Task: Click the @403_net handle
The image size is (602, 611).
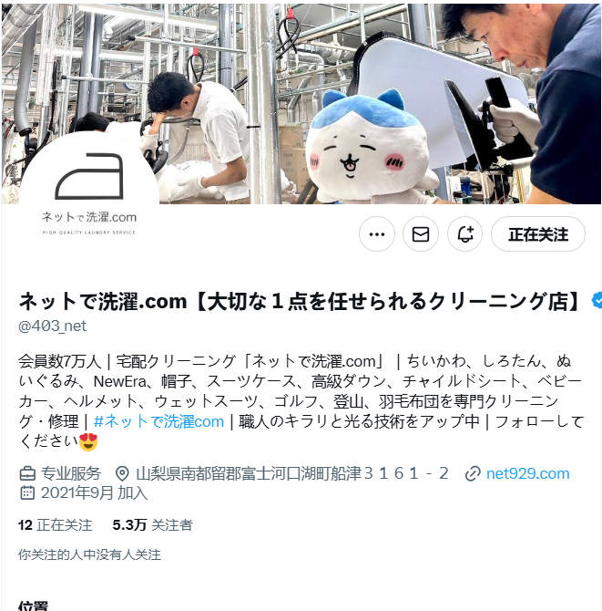Action: (52, 326)
